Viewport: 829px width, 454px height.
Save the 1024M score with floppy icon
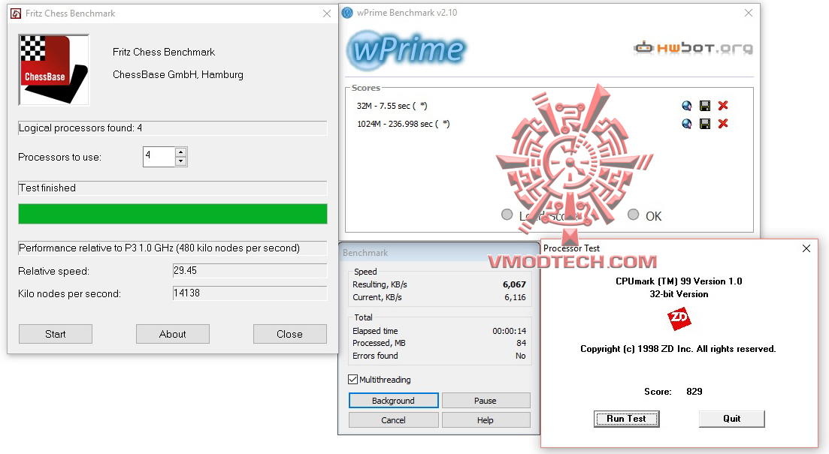(x=705, y=124)
